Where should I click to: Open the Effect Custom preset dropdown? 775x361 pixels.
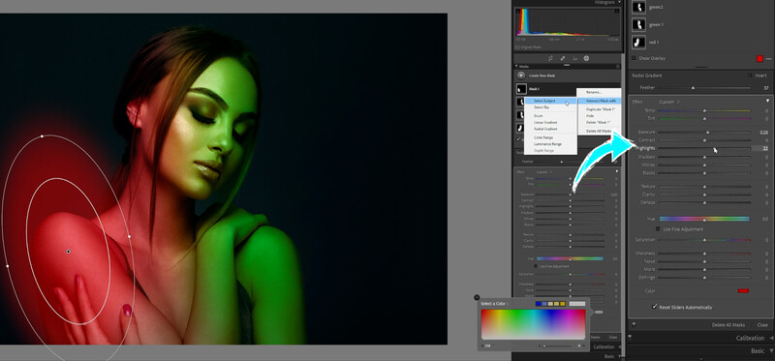pyautogui.click(x=668, y=102)
